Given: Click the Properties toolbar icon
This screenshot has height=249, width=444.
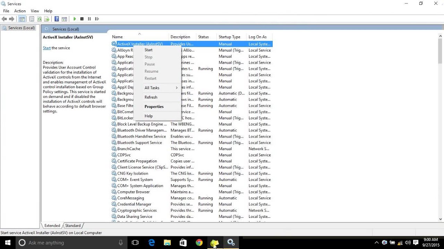Looking at the screenshot, I should pos(32,19).
